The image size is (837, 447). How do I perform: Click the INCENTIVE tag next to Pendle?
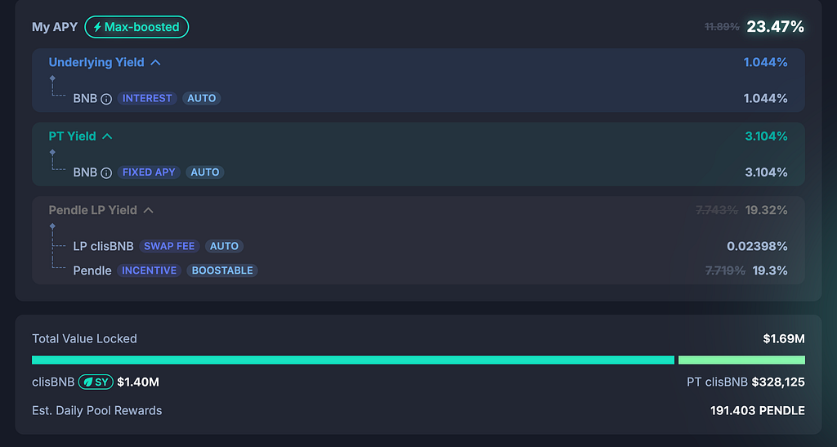[x=149, y=270]
